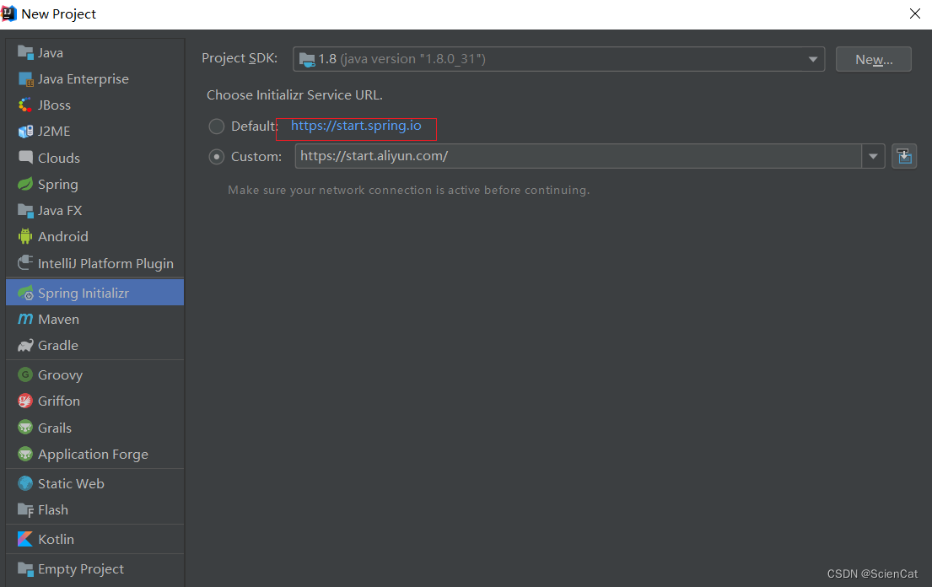Select the Java label in project types
932x587 pixels.
point(51,53)
